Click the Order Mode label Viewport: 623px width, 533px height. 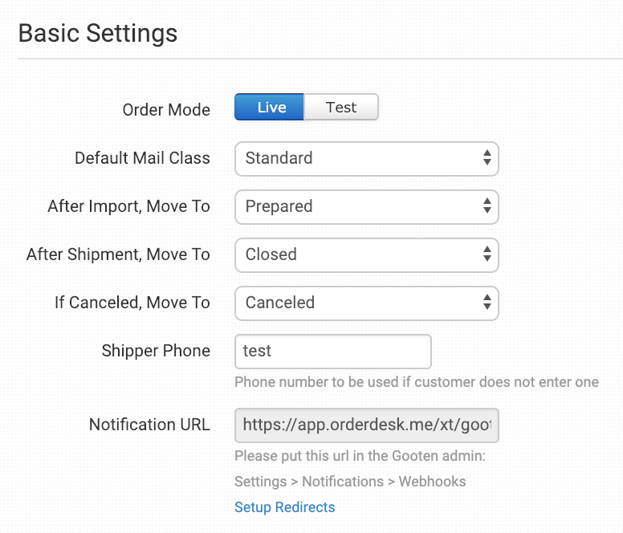coord(166,110)
